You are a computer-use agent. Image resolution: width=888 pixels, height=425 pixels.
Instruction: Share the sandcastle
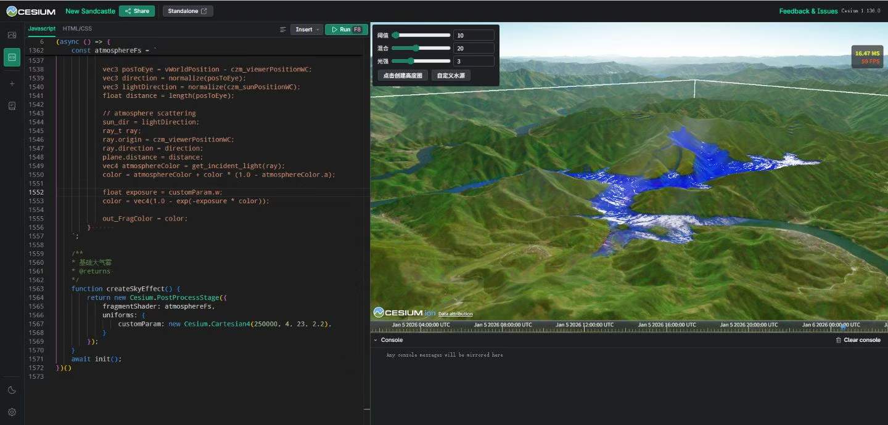(x=137, y=11)
